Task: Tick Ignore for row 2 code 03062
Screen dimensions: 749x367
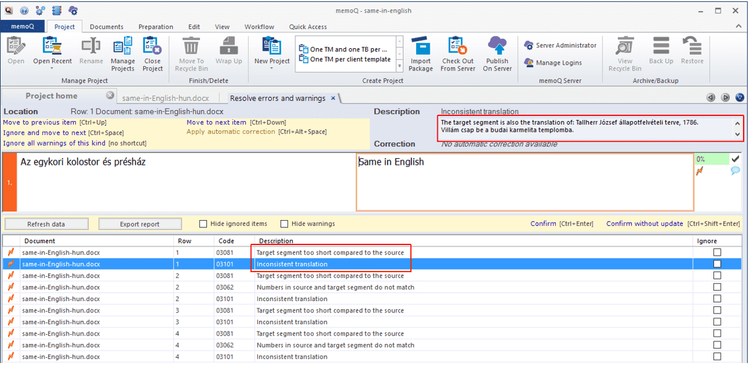Action: [x=717, y=287]
